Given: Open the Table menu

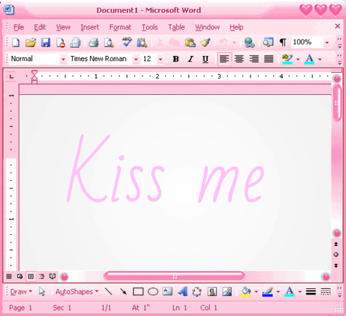Looking at the screenshot, I should point(176,27).
